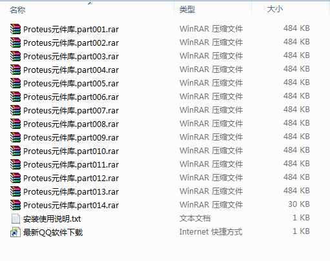Select the file name Proteus元件库.part006.rar

tap(71, 97)
